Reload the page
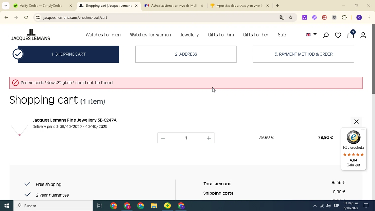 (x=26, y=17)
